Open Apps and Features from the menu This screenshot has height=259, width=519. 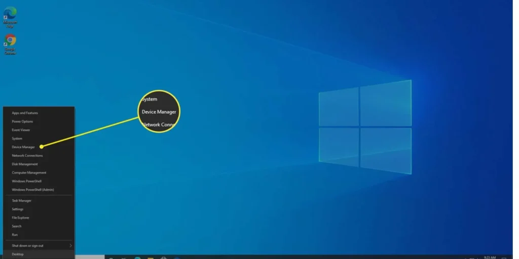click(x=39, y=113)
